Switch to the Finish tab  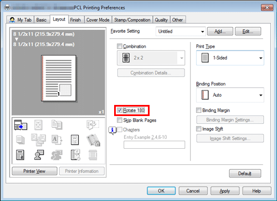75,20
